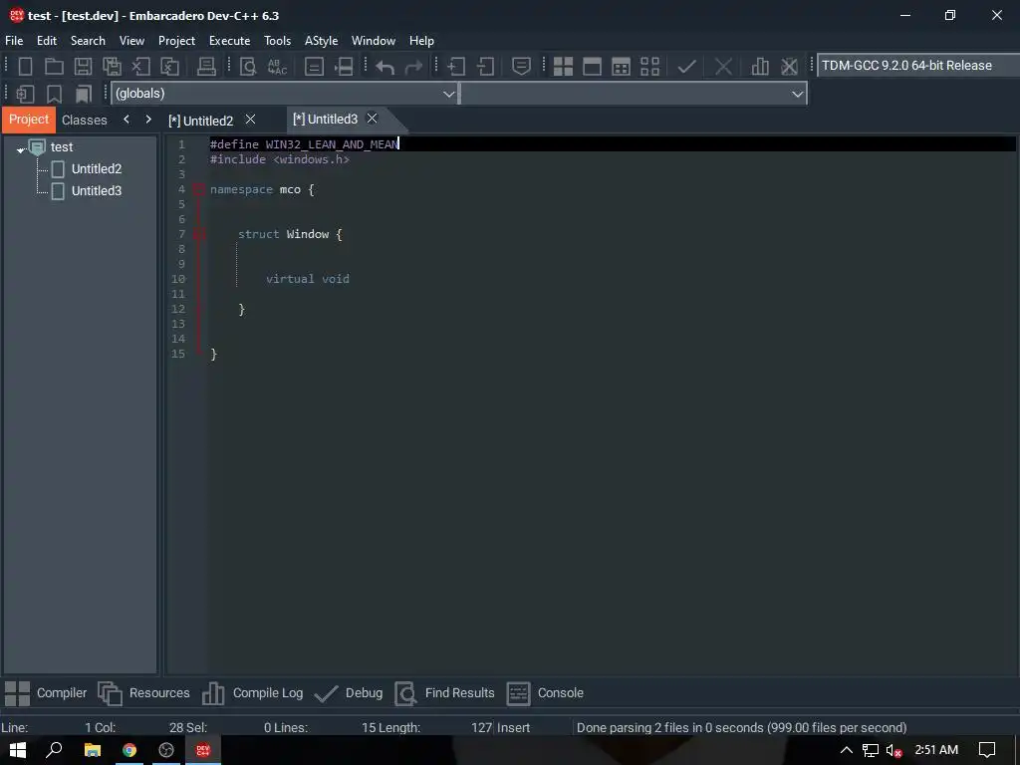This screenshot has width=1020, height=765.
Task: Click the Toggle Bookmark icon
Action: tap(54, 95)
